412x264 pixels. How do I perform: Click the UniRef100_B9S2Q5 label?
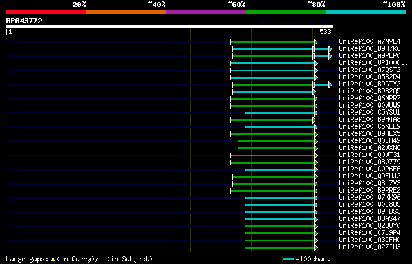coord(370,91)
